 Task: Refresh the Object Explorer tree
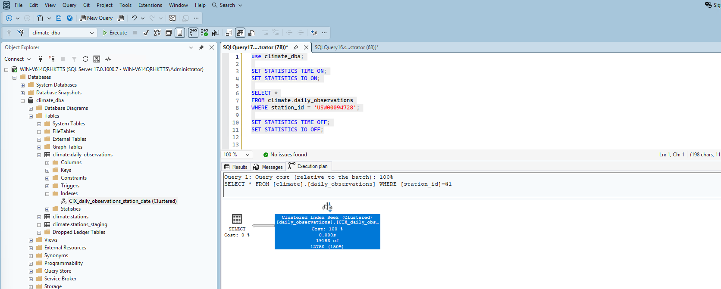(85, 59)
